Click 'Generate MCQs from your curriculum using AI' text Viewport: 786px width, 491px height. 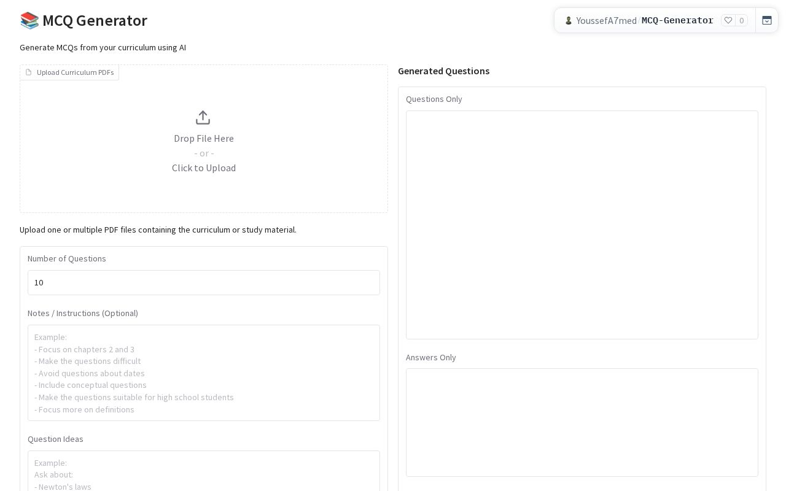pos(103,47)
